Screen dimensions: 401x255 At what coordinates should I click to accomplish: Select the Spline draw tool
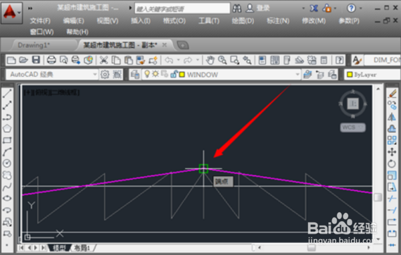(x=7, y=187)
